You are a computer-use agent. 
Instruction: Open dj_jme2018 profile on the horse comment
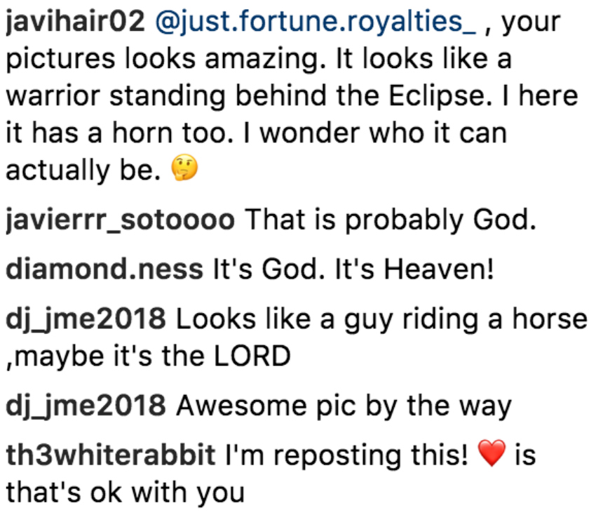(x=86, y=319)
